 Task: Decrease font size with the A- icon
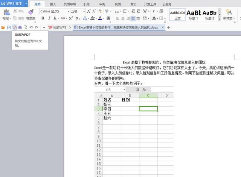pos(94,11)
